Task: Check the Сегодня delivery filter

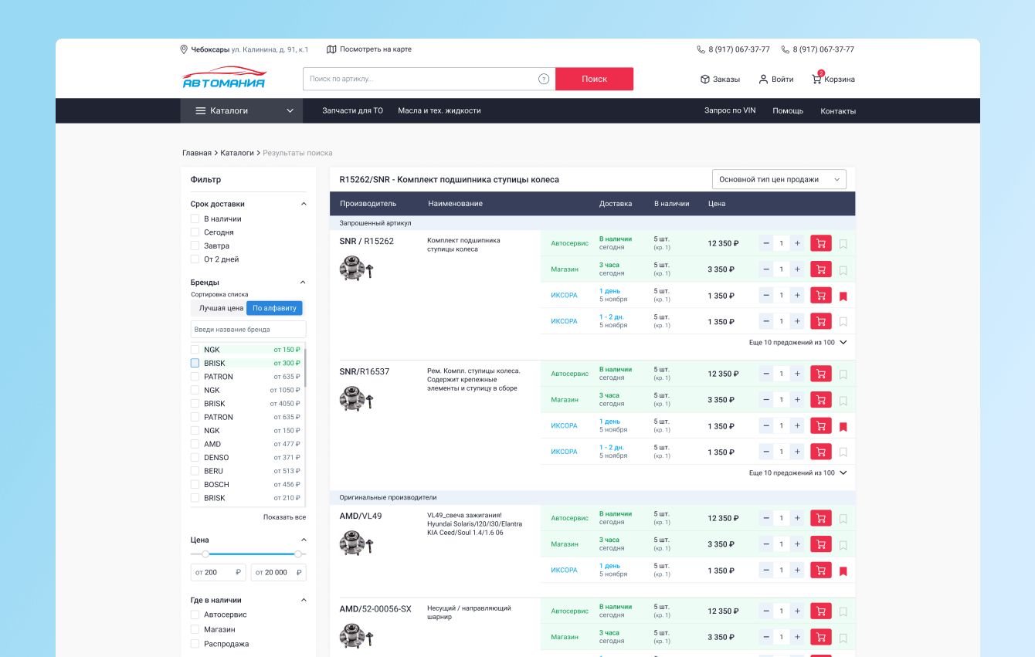Action: pyautogui.click(x=195, y=232)
